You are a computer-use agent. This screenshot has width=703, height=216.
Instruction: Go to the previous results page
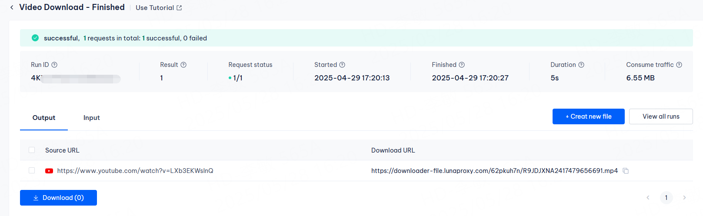click(648, 198)
